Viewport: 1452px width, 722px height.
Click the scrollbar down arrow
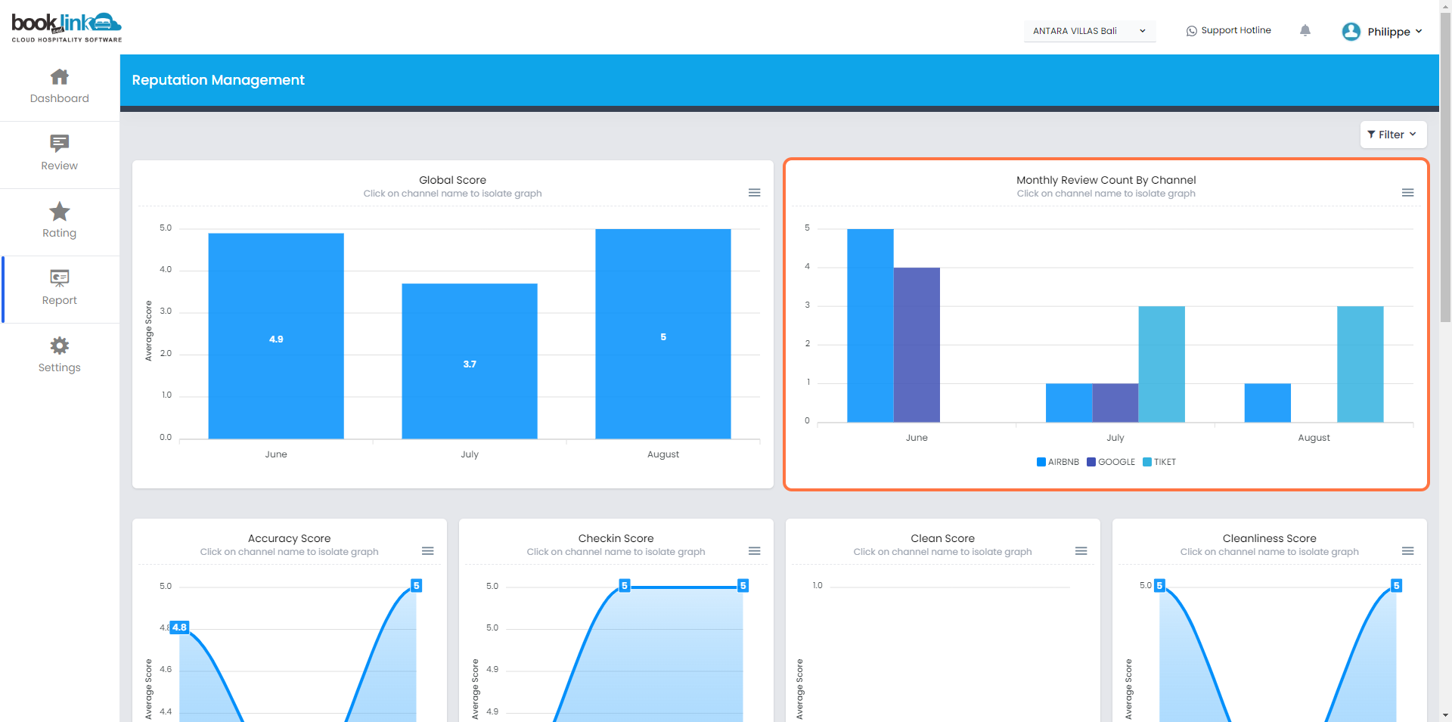[x=1445, y=715]
